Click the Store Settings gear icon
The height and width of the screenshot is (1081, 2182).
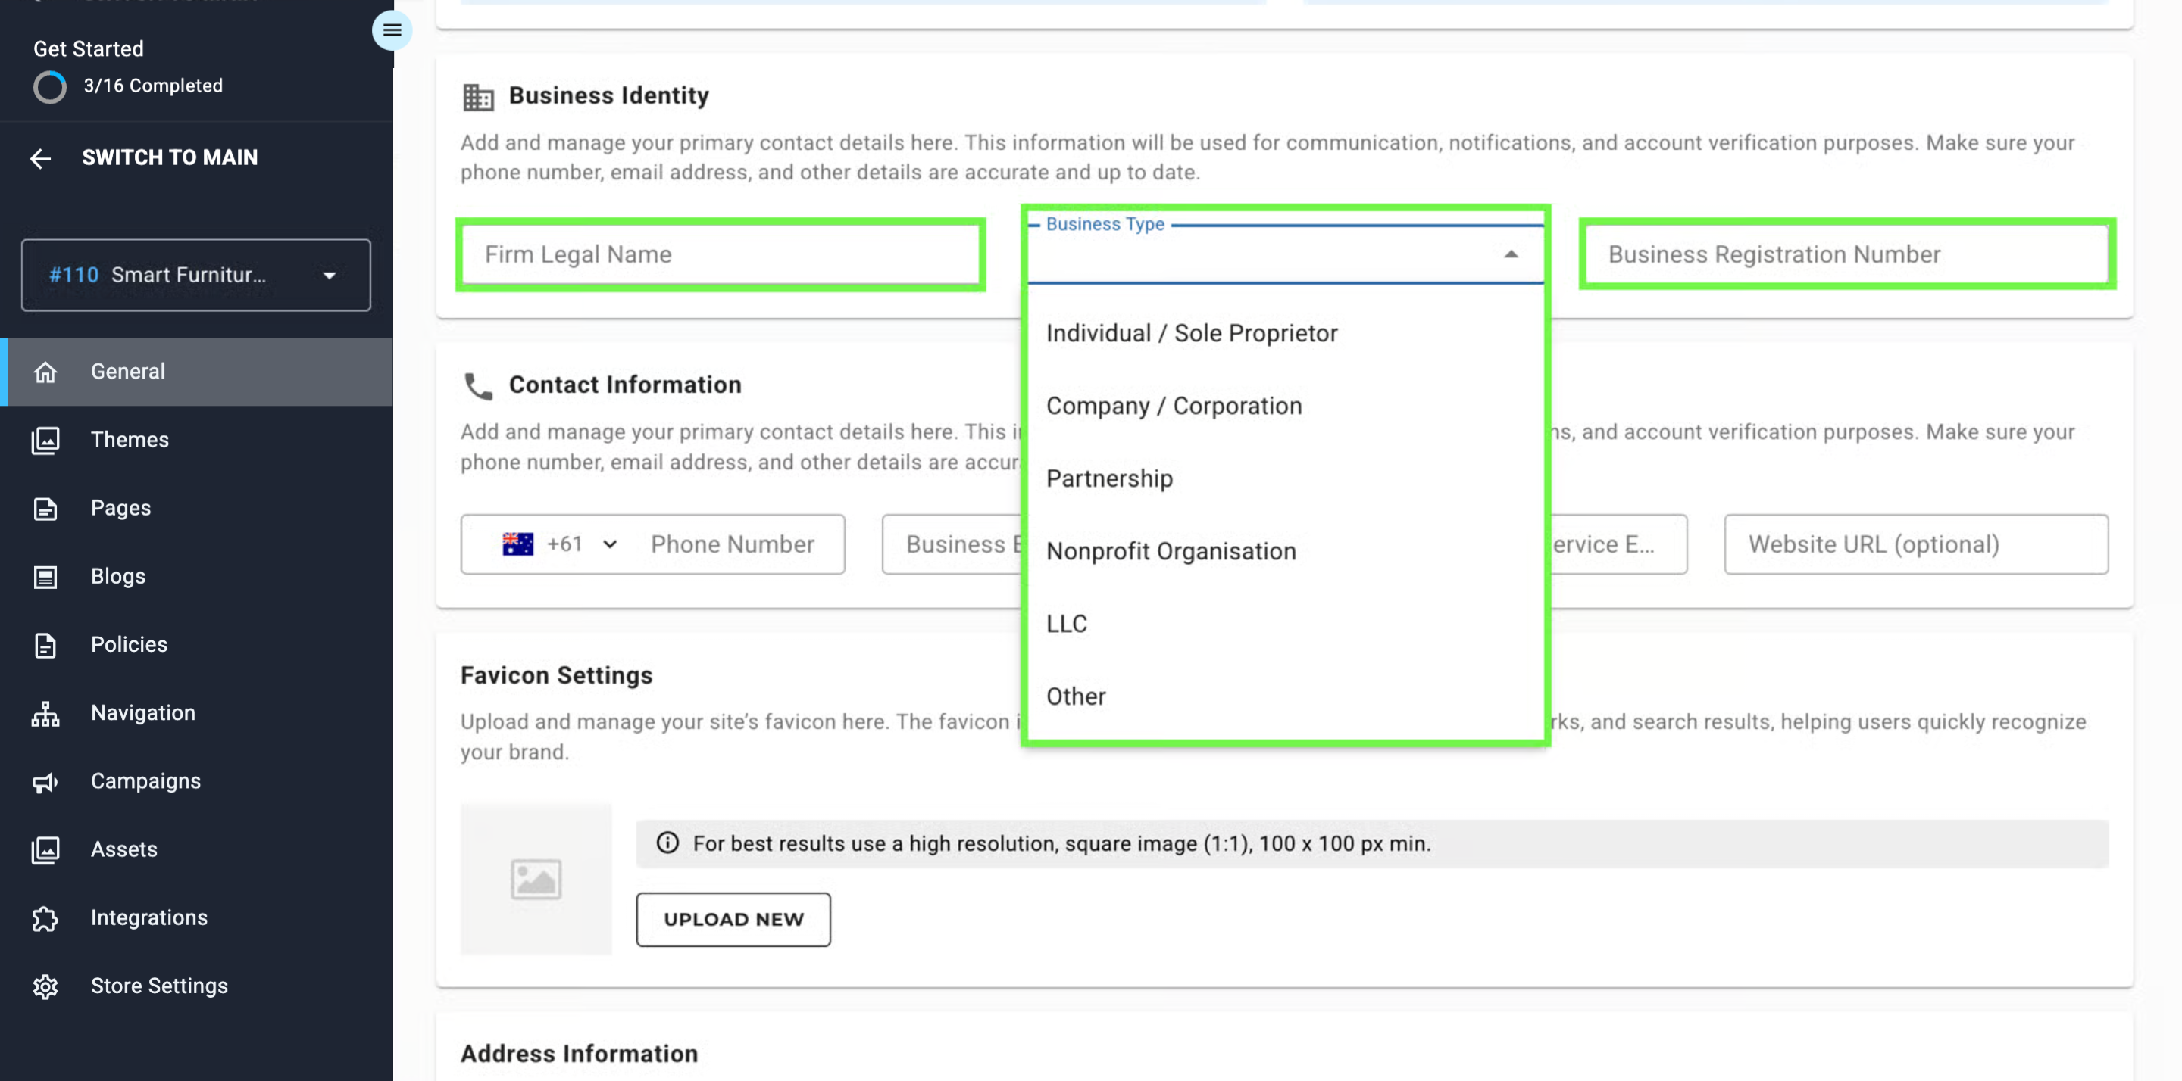tap(45, 986)
